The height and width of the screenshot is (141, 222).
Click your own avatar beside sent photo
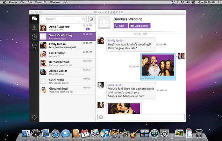coord(181,56)
